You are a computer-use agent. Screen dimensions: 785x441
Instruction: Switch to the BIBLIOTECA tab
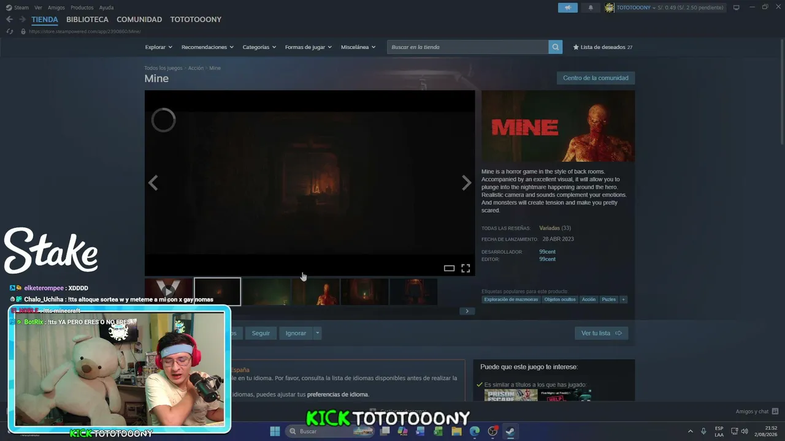[87, 20]
